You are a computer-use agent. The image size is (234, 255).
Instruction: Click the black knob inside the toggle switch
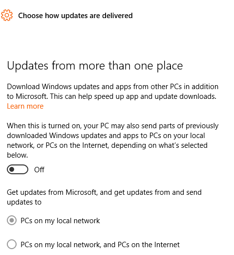12,169
